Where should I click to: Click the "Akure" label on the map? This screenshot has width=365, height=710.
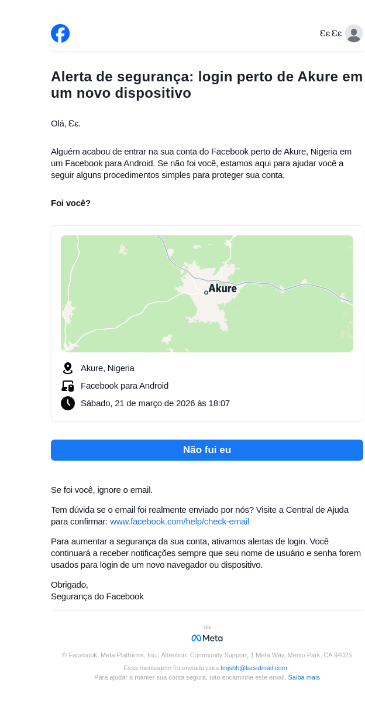click(223, 288)
